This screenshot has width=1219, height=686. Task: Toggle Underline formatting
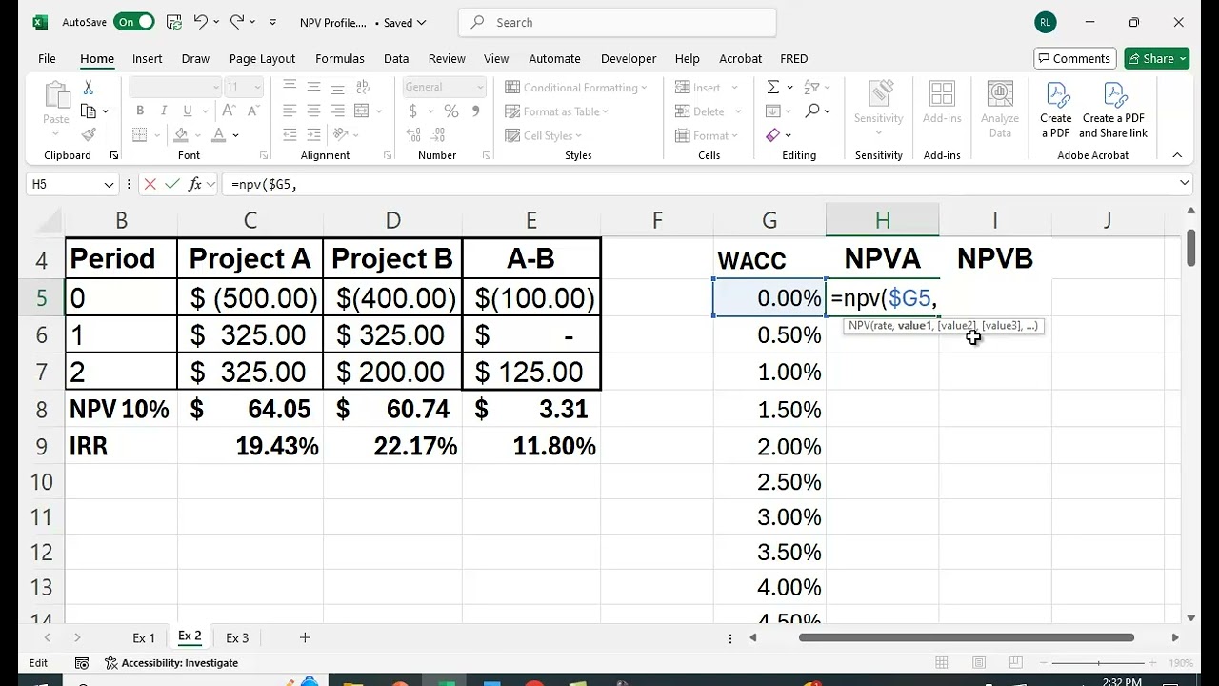186,111
